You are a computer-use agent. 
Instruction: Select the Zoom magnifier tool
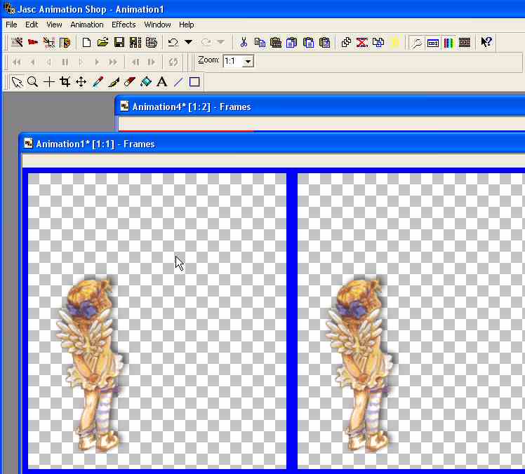[x=32, y=82]
